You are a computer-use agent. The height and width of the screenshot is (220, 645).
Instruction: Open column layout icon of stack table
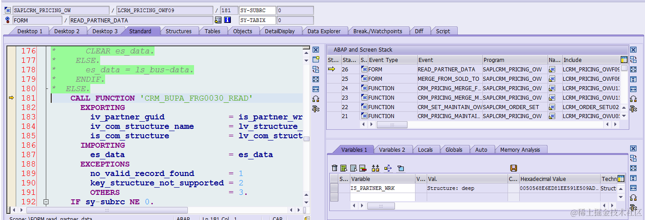tap(624, 59)
